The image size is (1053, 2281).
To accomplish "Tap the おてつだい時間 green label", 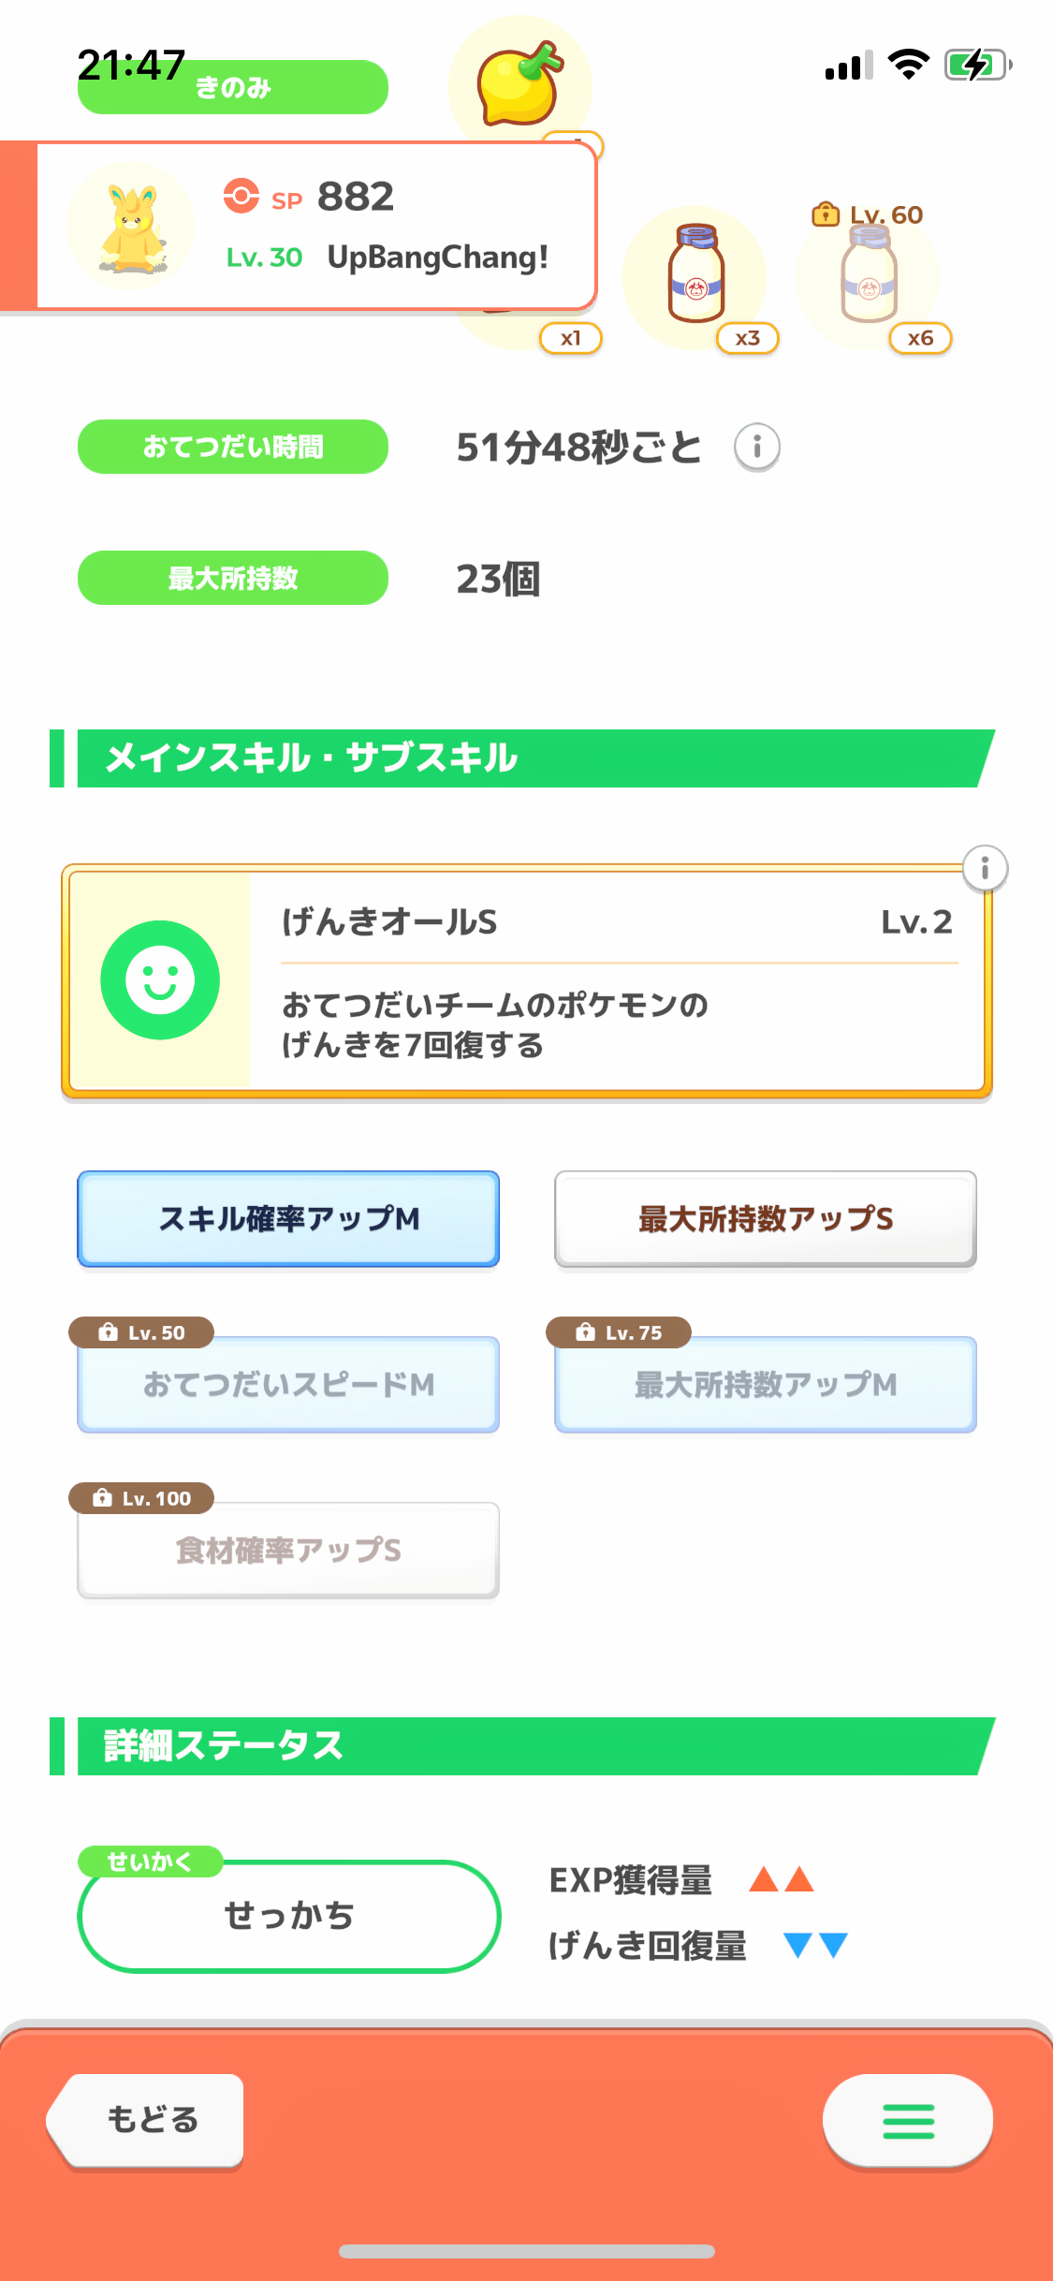I will pos(233,447).
